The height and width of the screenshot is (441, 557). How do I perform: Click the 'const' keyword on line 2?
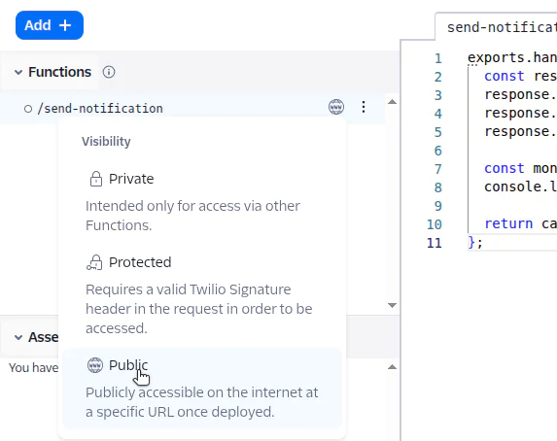pos(505,77)
